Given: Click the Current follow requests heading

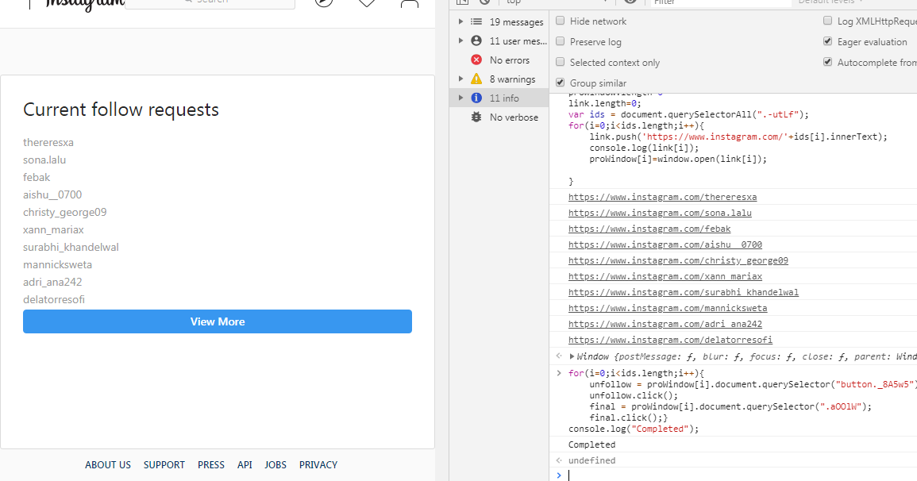Looking at the screenshot, I should [x=121, y=110].
